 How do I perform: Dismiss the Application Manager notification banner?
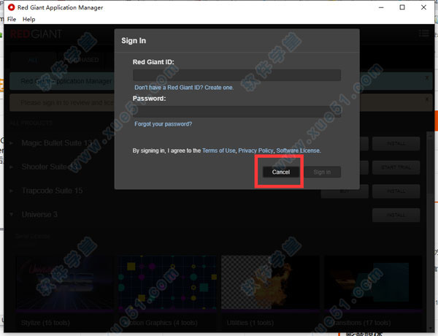tap(427, 78)
